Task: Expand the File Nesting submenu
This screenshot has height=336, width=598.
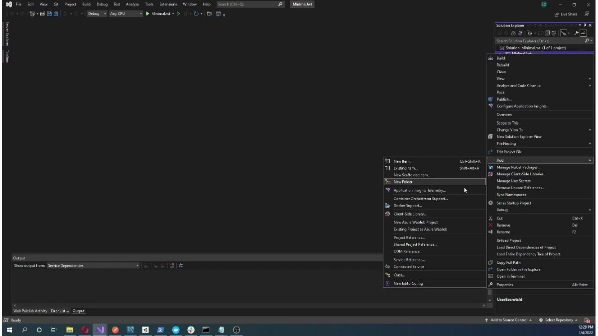Action: pyautogui.click(x=540, y=143)
